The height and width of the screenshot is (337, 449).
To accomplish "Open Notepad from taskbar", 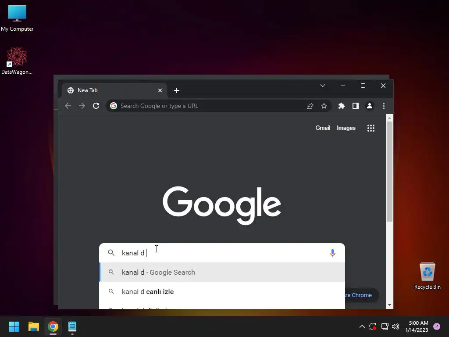I will pyautogui.click(x=72, y=326).
